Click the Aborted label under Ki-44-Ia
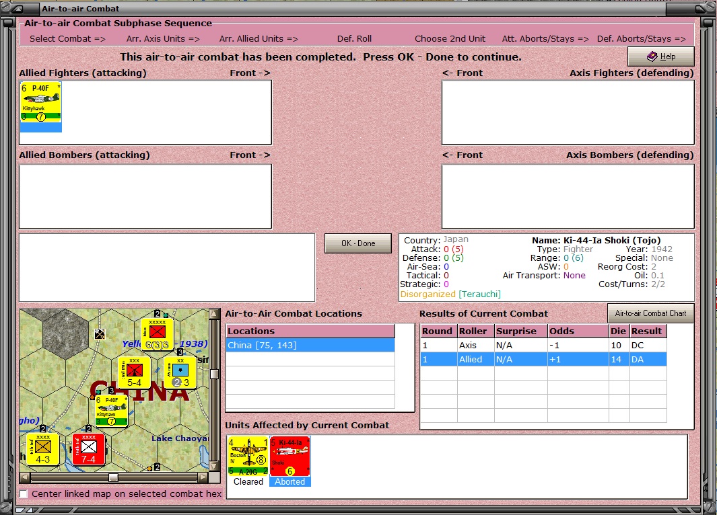Viewport: 717px width, 515px height. (x=290, y=481)
